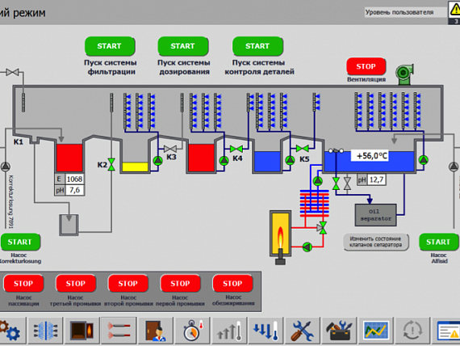Open the gears settings screen icon
Screen dimensions: 460x346
coord(12,331)
